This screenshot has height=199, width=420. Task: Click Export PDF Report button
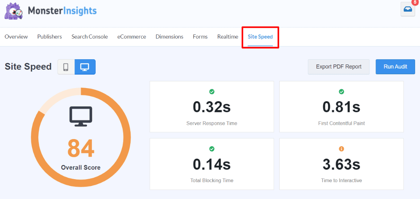pyautogui.click(x=339, y=67)
